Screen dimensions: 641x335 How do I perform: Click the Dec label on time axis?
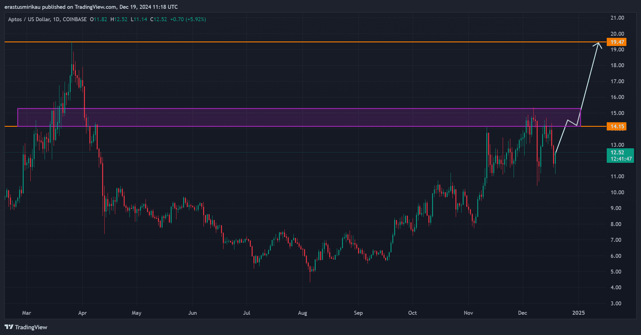click(522, 313)
